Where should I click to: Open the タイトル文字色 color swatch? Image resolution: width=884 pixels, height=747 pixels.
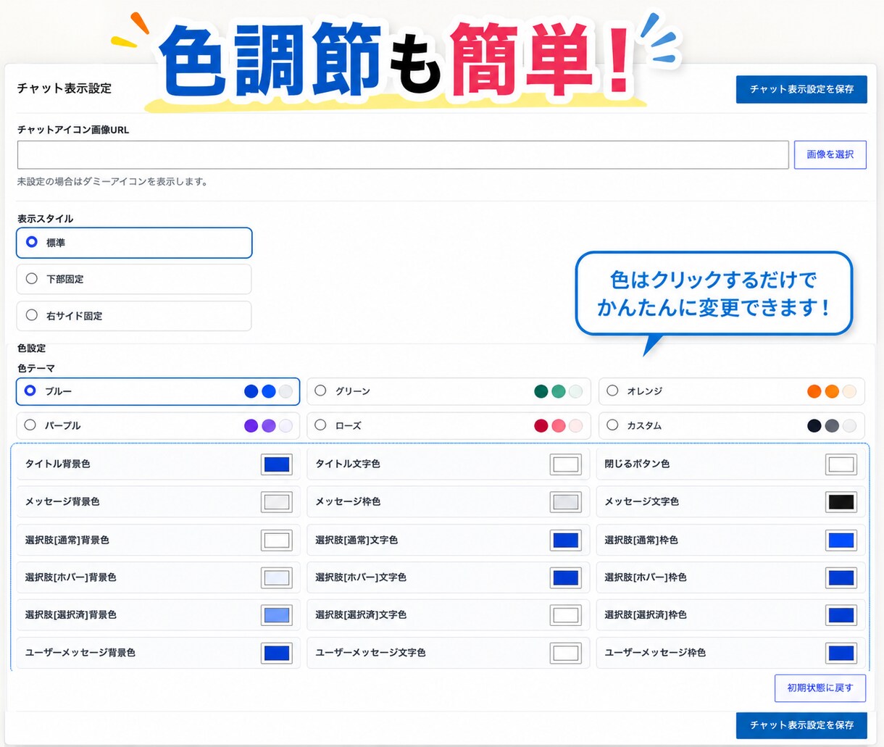(x=566, y=464)
